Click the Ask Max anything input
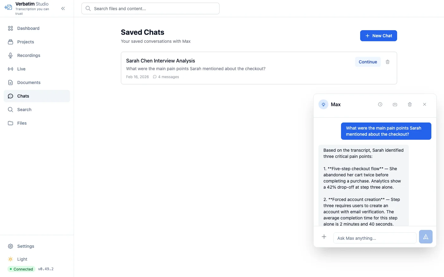The image size is (444, 277). (x=375, y=238)
